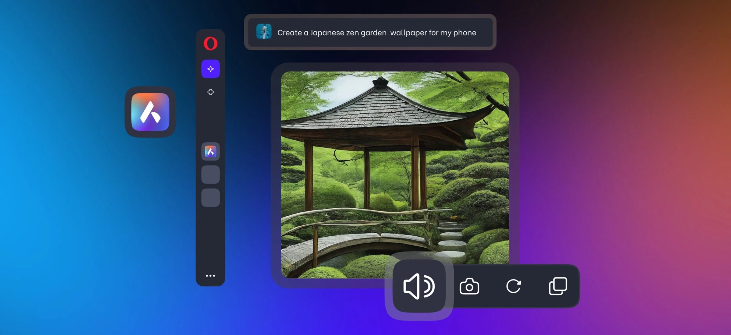
Task: Click the user avatar beside the prompt
Action: point(264,32)
